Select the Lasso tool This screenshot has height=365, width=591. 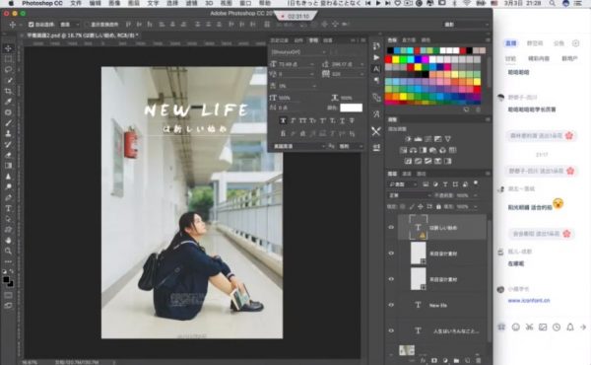(8, 70)
